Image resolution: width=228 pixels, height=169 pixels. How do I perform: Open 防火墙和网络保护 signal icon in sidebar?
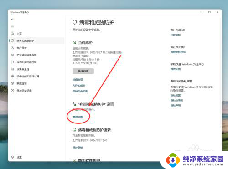click(x=12, y=55)
